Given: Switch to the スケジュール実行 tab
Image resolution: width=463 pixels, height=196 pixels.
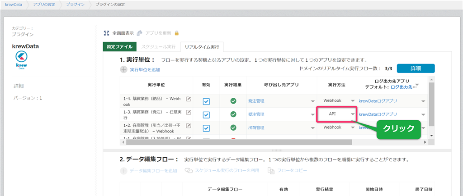Looking at the screenshot, I should point(159,47).
